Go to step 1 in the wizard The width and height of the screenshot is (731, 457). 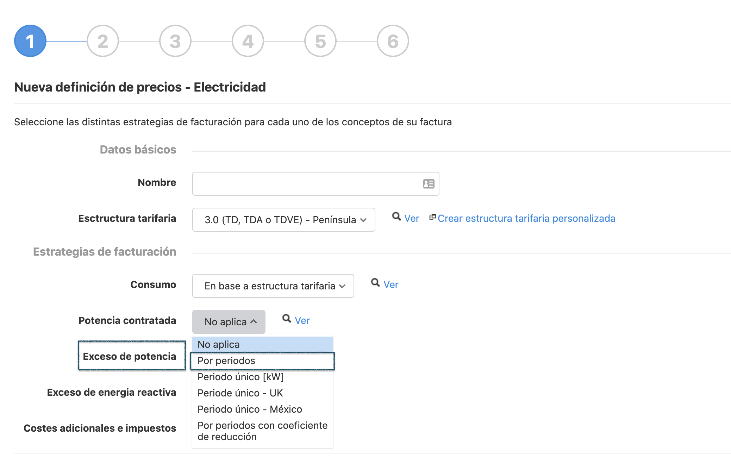(x=30, y=41)
